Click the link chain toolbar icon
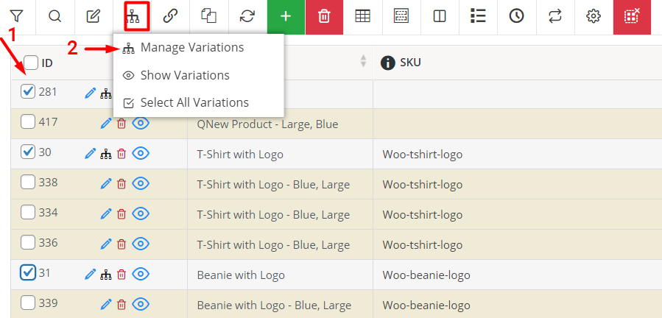The image size is (662, 318). coord(169,16)
